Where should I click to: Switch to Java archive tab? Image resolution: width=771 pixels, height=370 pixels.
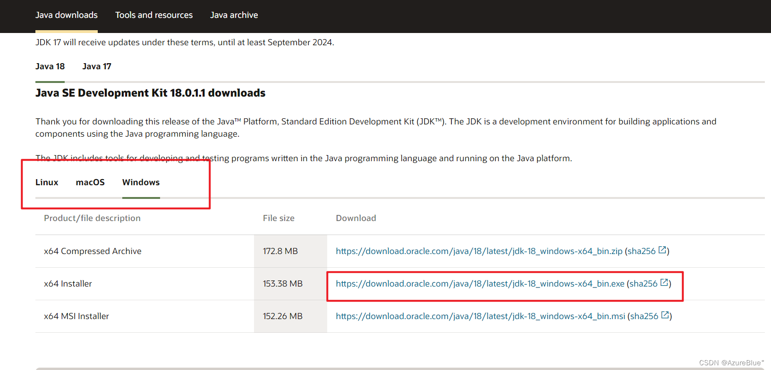(234, 15)
